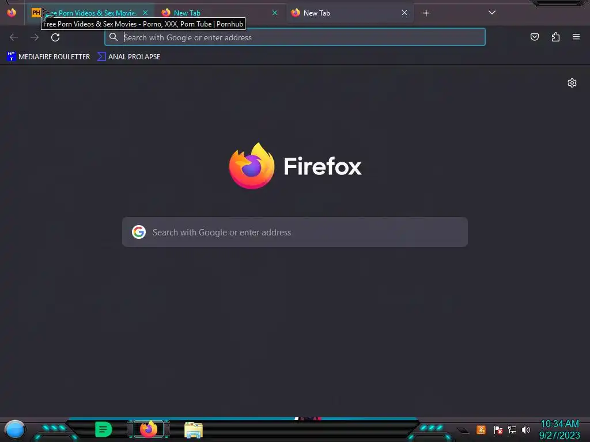The image size is (590, 442).
Task: Open the second bookmark in bookmarks toolbar
Action: tap(128, 57)
